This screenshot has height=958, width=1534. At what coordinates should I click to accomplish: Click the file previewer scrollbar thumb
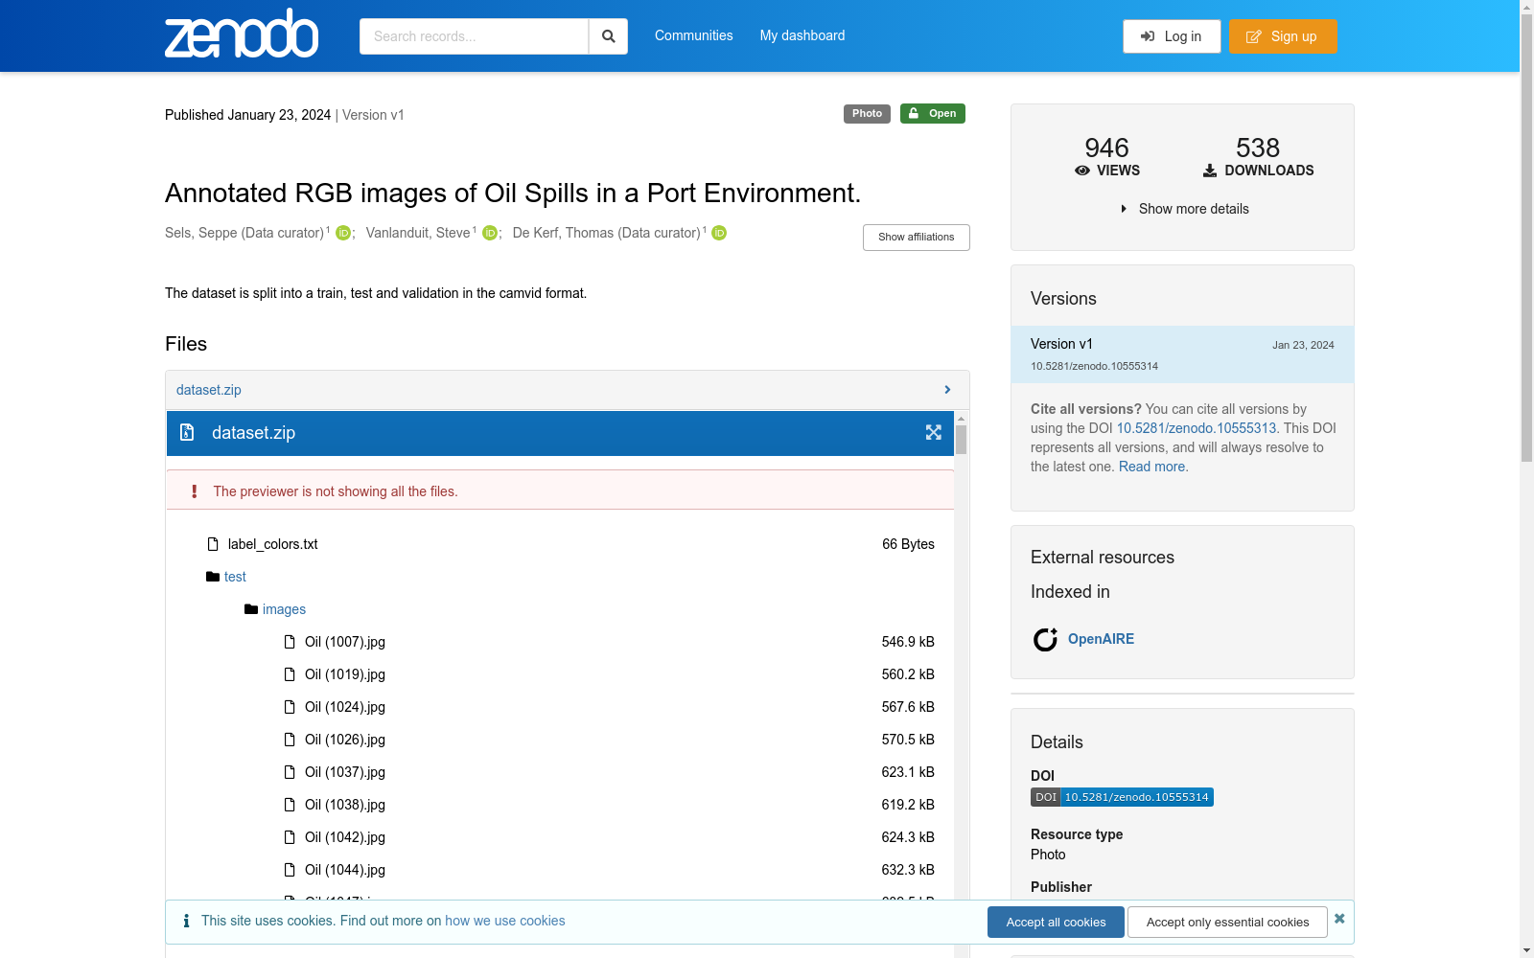pyautogui.click(x=962, y=440)
